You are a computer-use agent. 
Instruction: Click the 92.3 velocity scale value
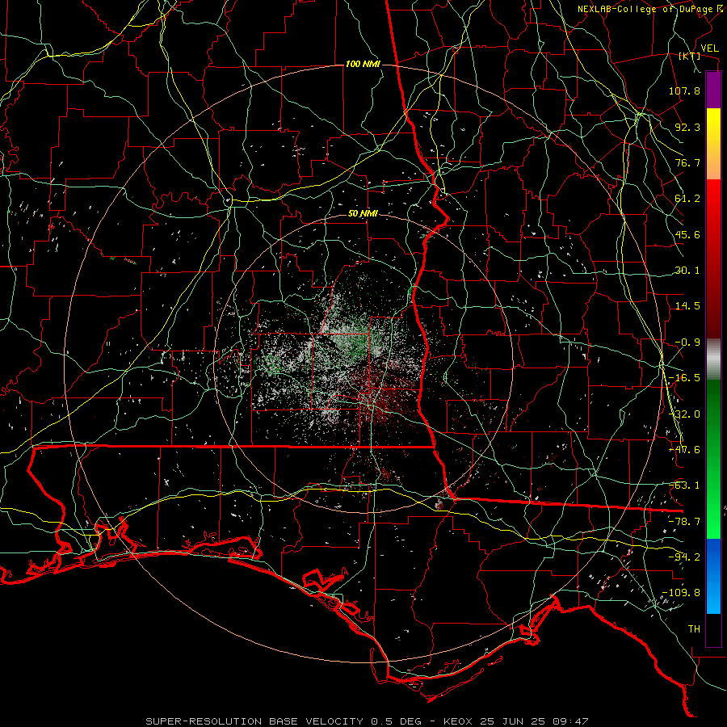pos(687,127)
